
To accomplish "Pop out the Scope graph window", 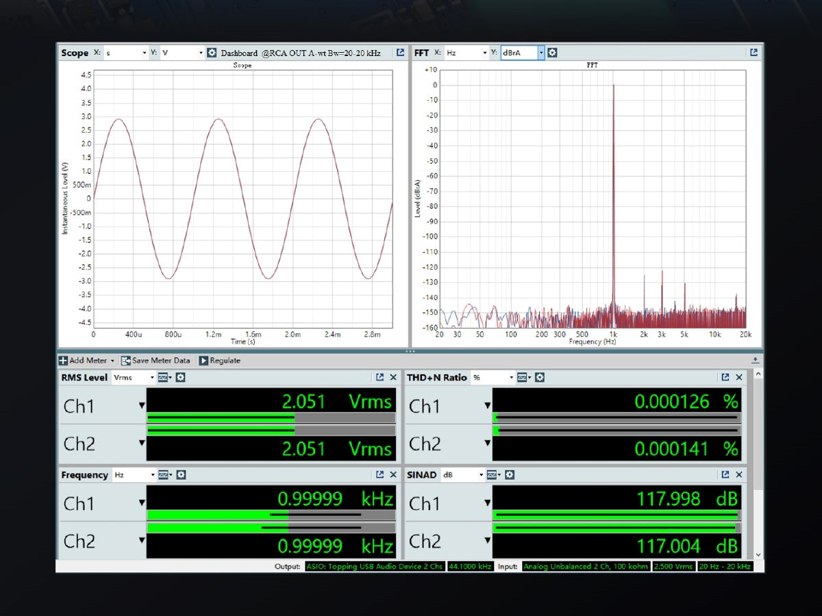I will (400, 53).
